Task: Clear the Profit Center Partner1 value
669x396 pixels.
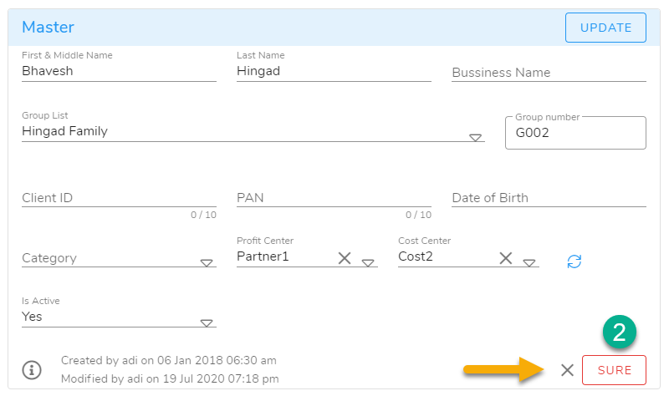Action: [x=344, y=258]
